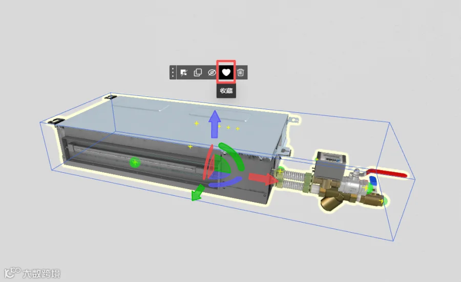Click the 收藏 tooltip label under the heart

226,91
